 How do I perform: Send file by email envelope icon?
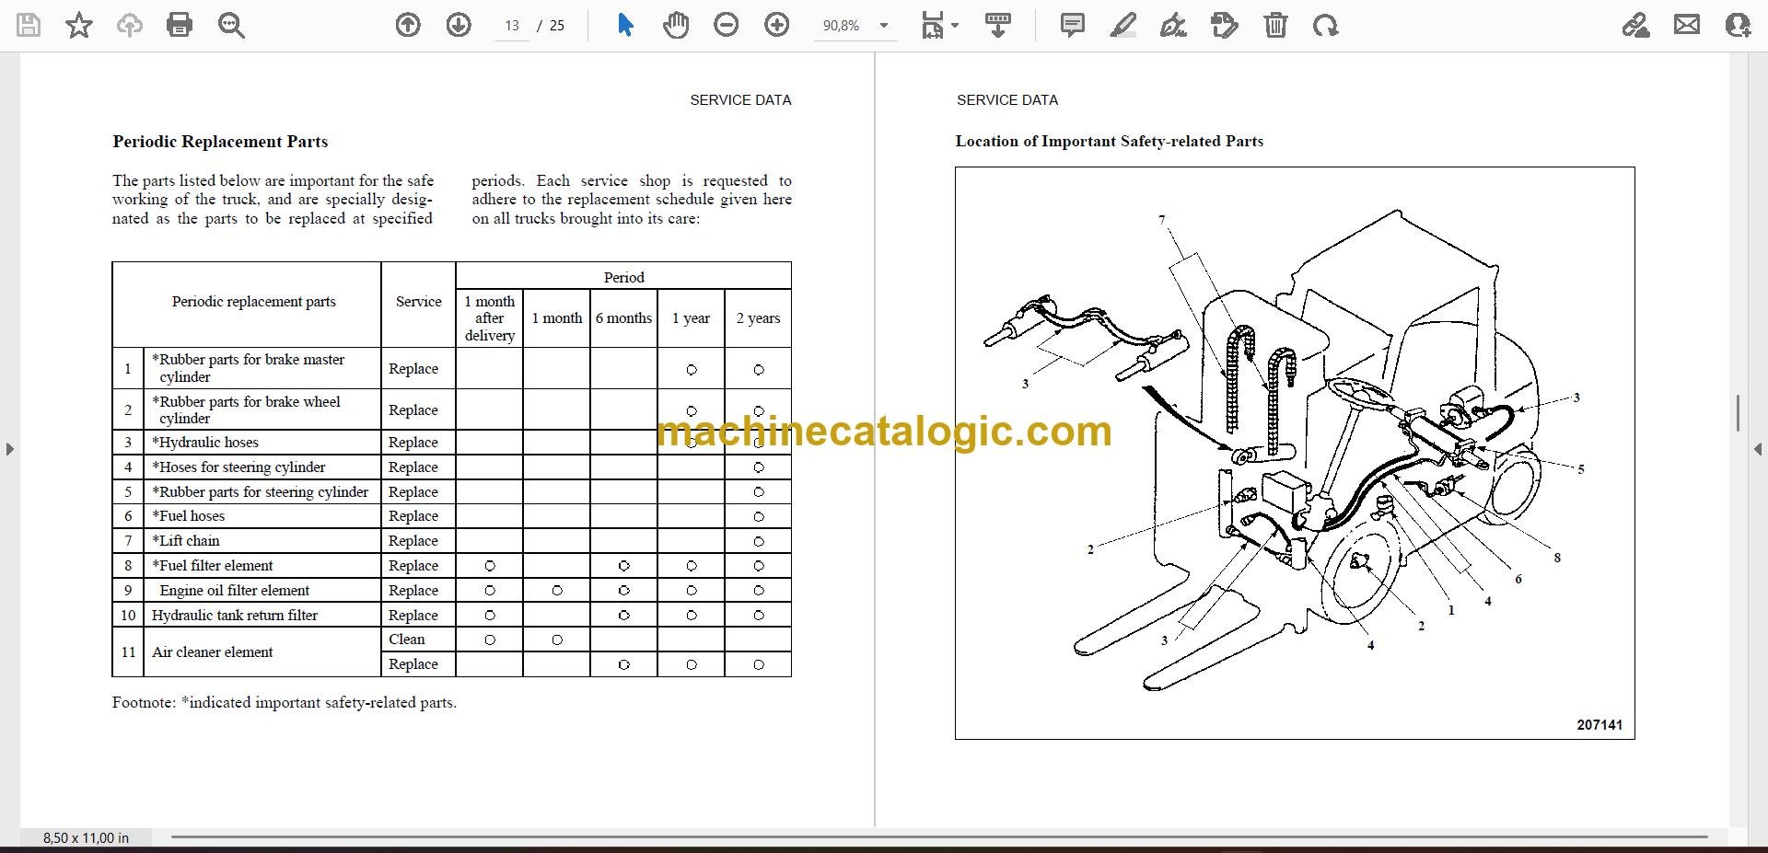click(1687, 25)
